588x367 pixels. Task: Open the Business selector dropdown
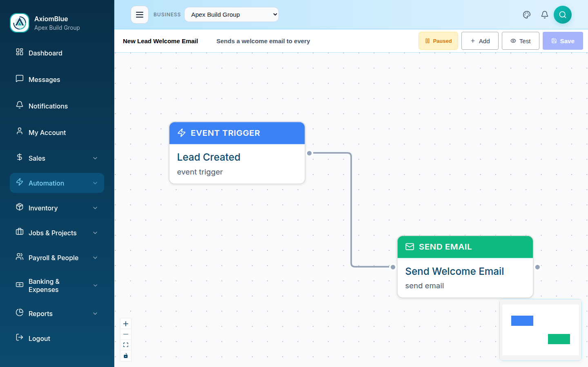tap(232, 15)
